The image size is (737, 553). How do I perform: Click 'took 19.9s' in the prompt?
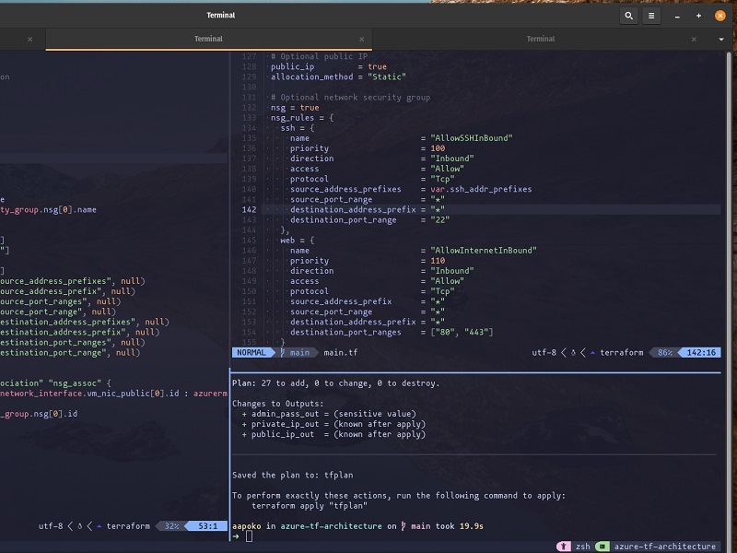tap(459, 526)
